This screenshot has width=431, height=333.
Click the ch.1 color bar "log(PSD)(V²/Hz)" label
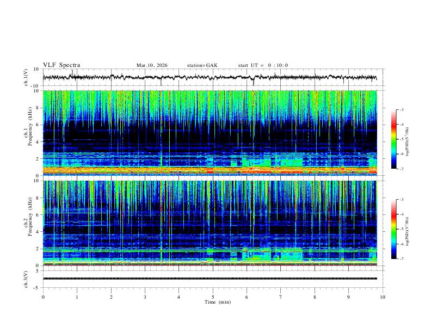coord(408,142)
